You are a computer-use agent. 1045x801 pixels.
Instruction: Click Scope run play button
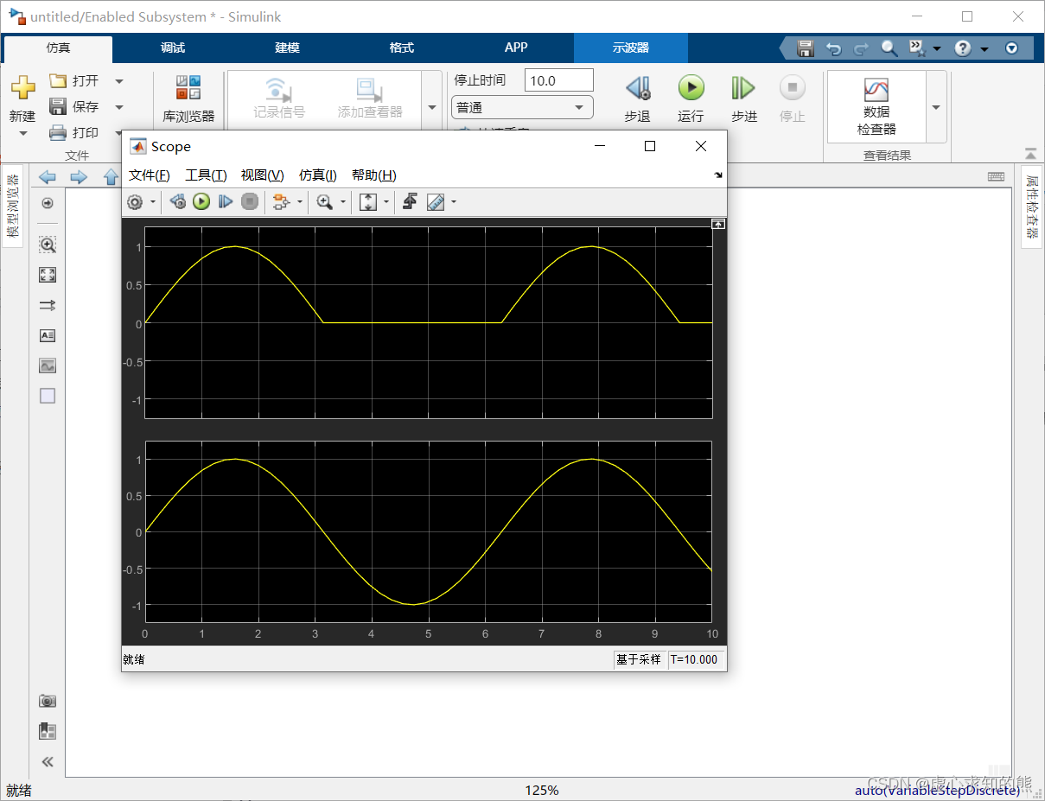(201, 202)
